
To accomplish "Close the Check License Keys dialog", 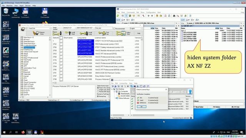I will click(166, 89).
